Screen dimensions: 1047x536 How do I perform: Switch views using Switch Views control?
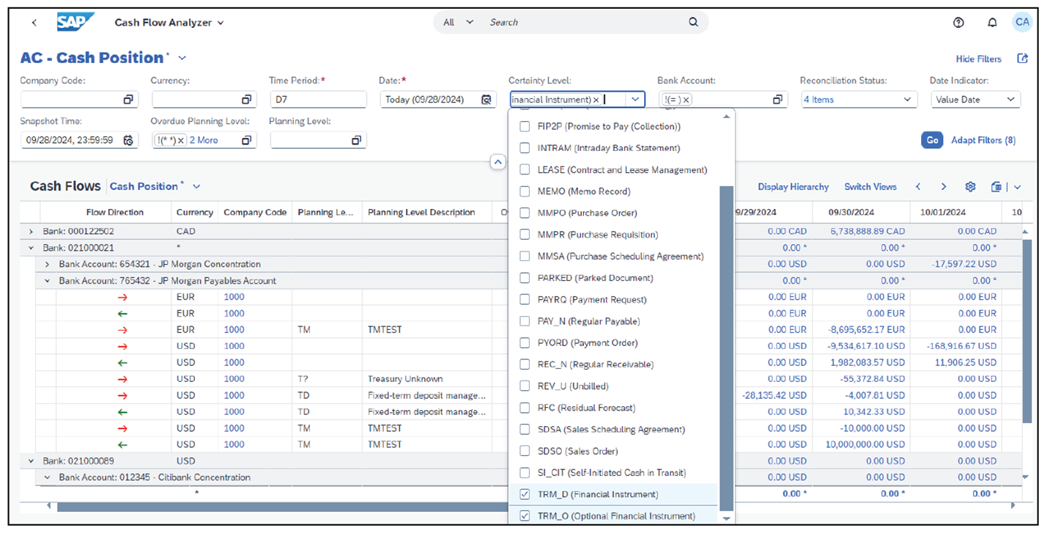pos(870,187)
